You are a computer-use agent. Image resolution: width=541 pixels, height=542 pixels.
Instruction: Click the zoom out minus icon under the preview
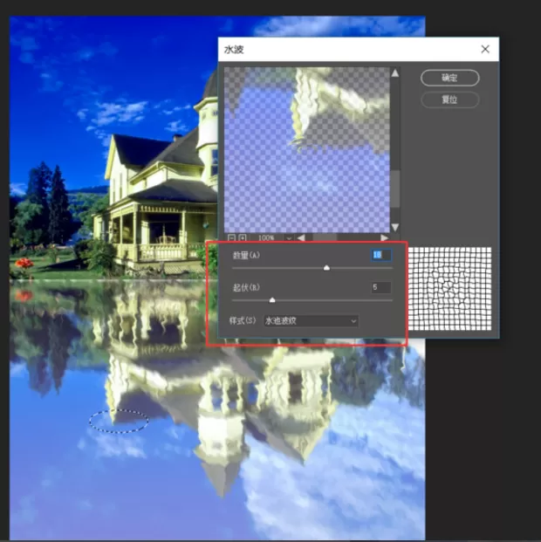[x=231, y=238]
